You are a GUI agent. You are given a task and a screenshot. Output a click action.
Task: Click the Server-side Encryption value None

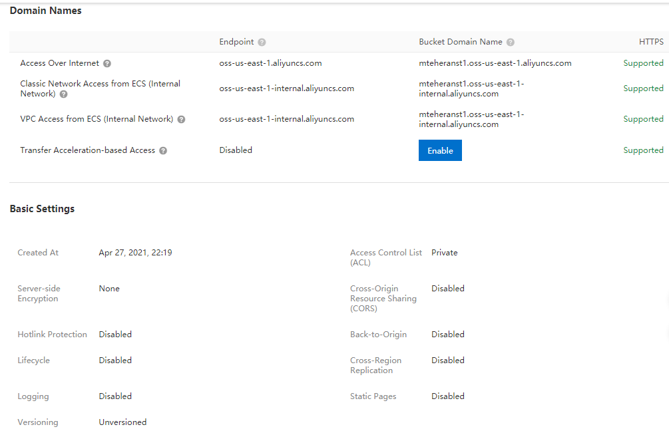pos(109,289)
